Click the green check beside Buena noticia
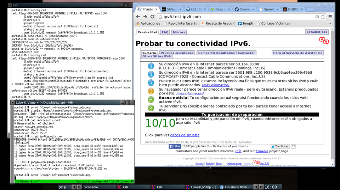Screen dimensions: 340x190 pyautogui.click(x=151, y=99)
